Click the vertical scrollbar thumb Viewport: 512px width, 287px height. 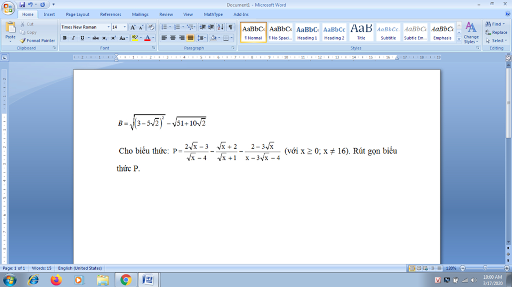point(508,103)
